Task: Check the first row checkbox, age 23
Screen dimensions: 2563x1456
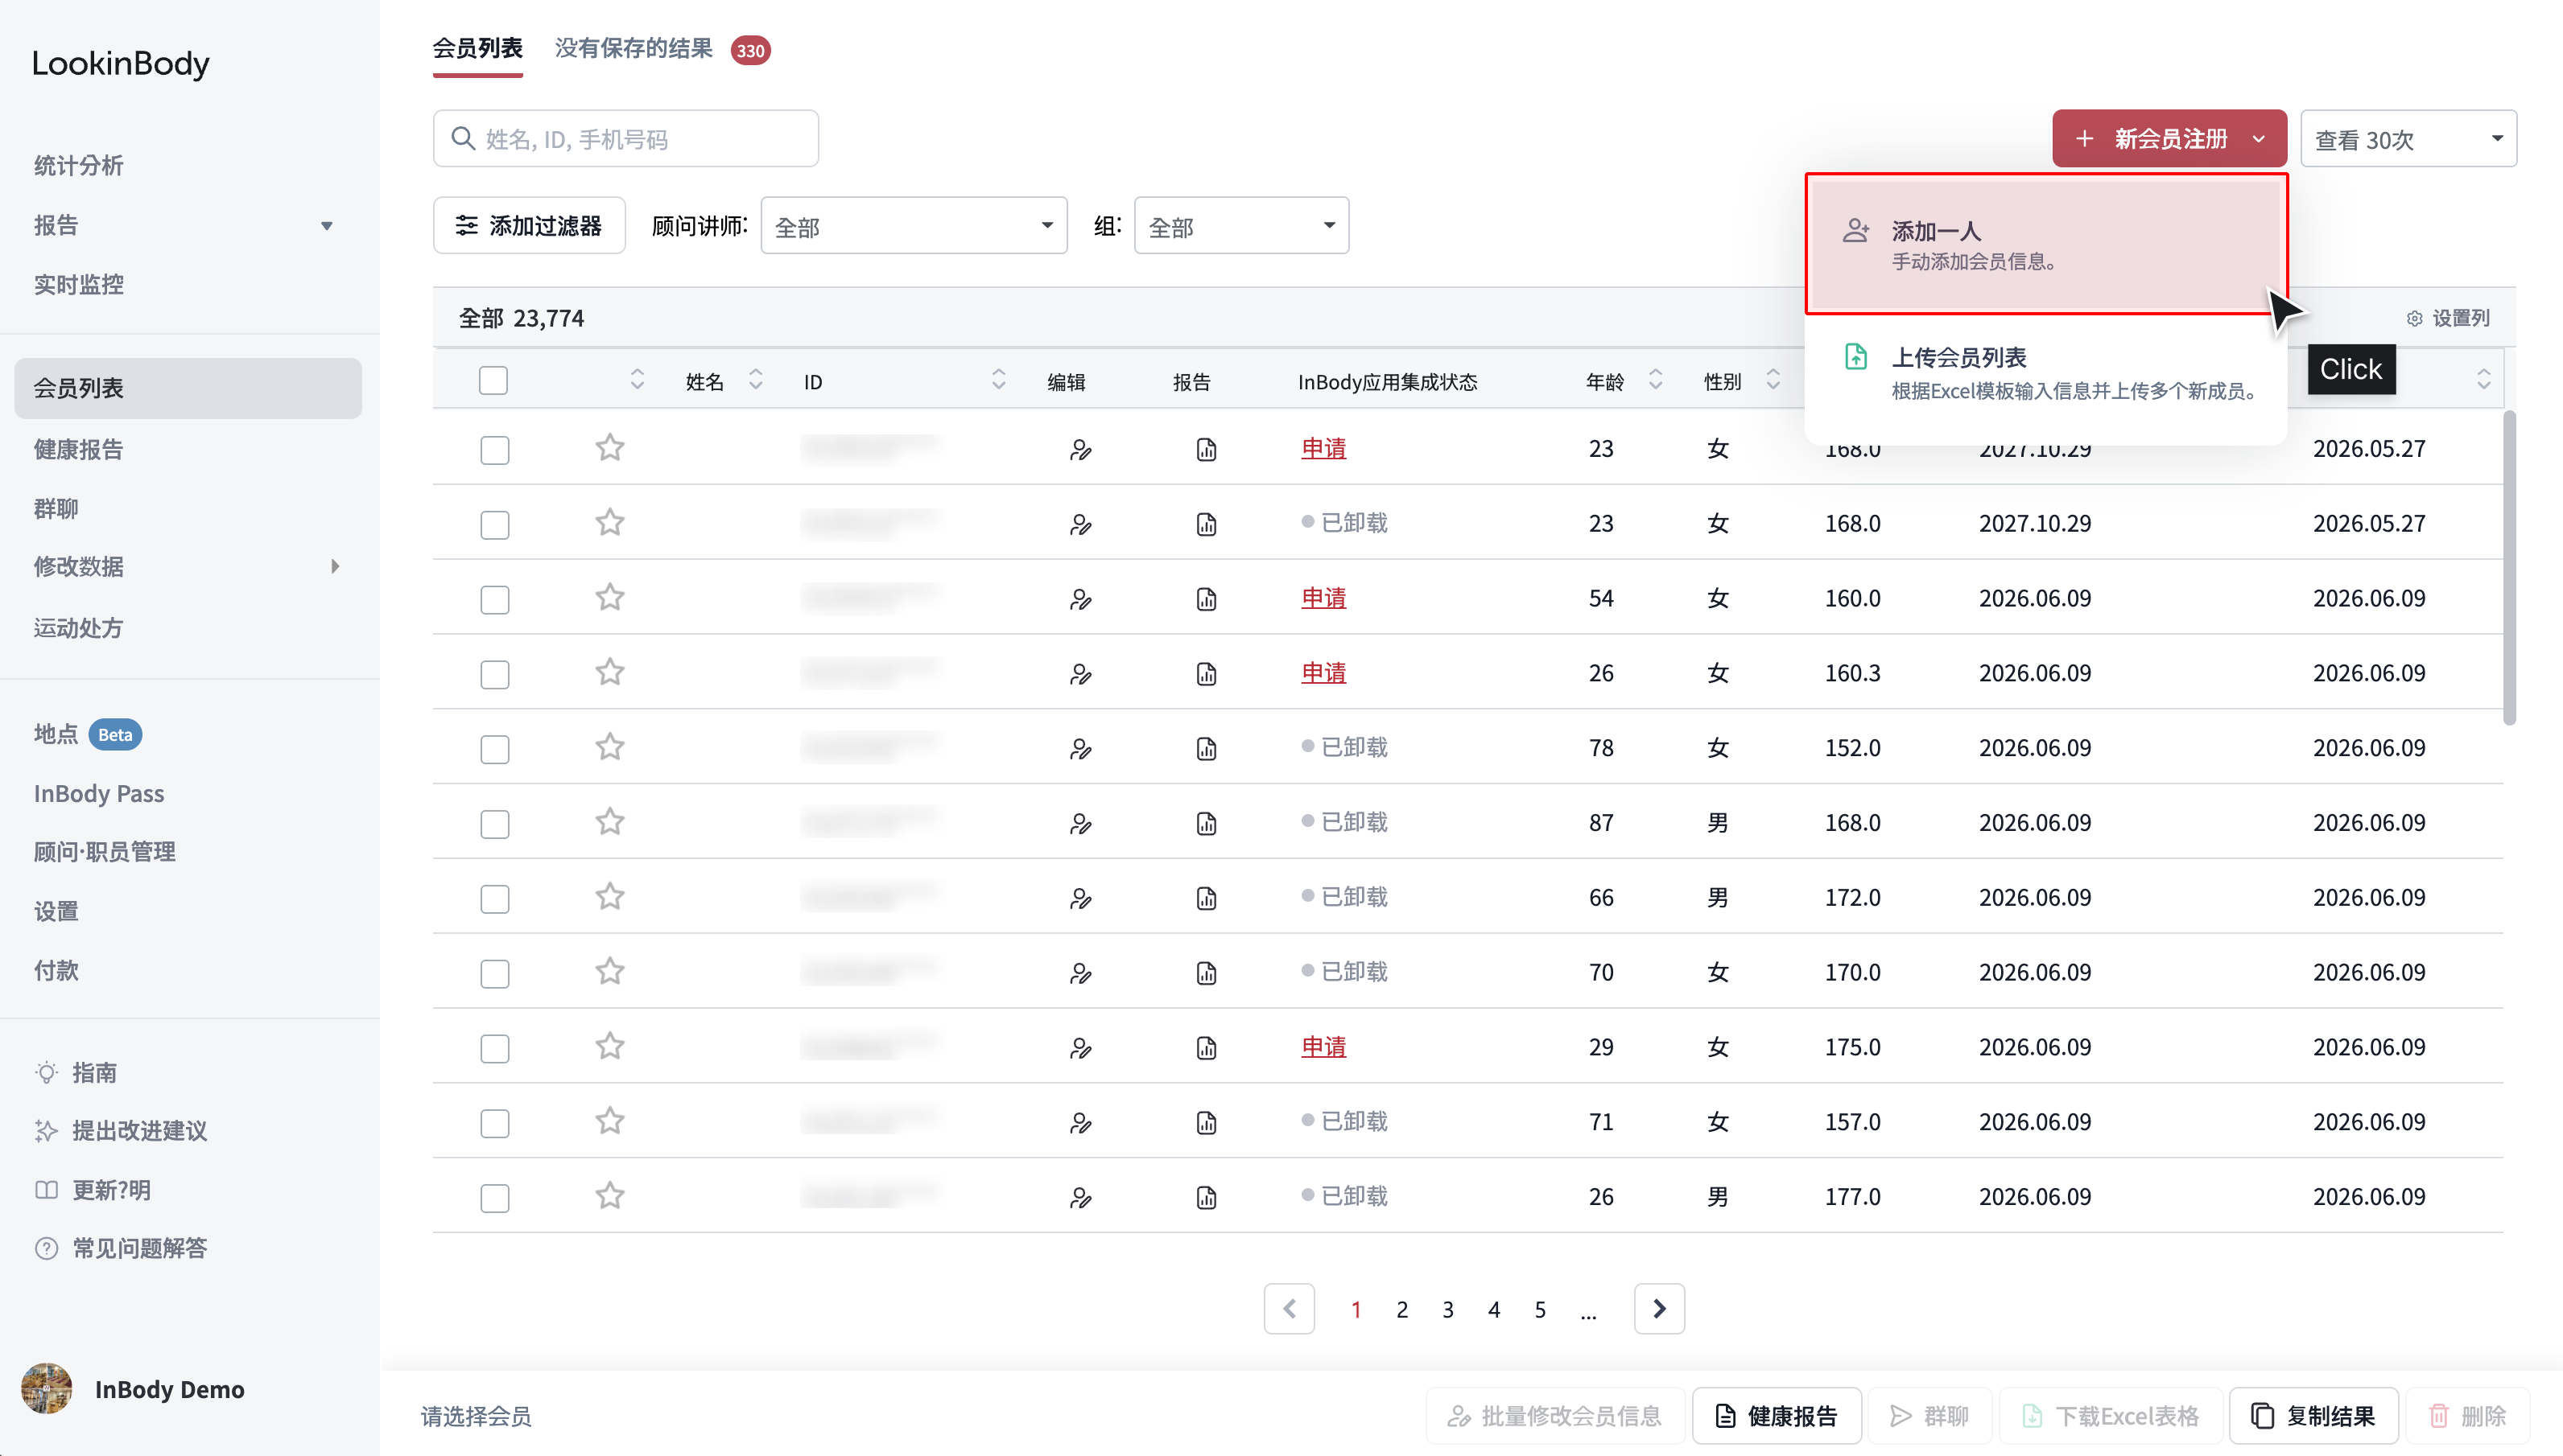Action: (x=494, y=449)
